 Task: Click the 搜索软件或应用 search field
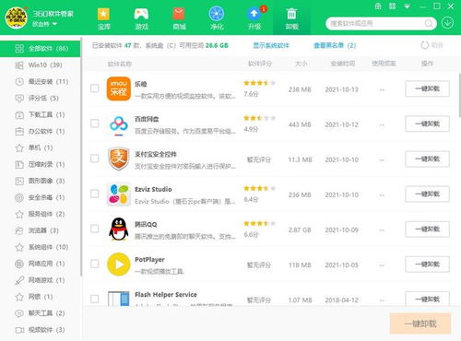[x=376, y=23]
